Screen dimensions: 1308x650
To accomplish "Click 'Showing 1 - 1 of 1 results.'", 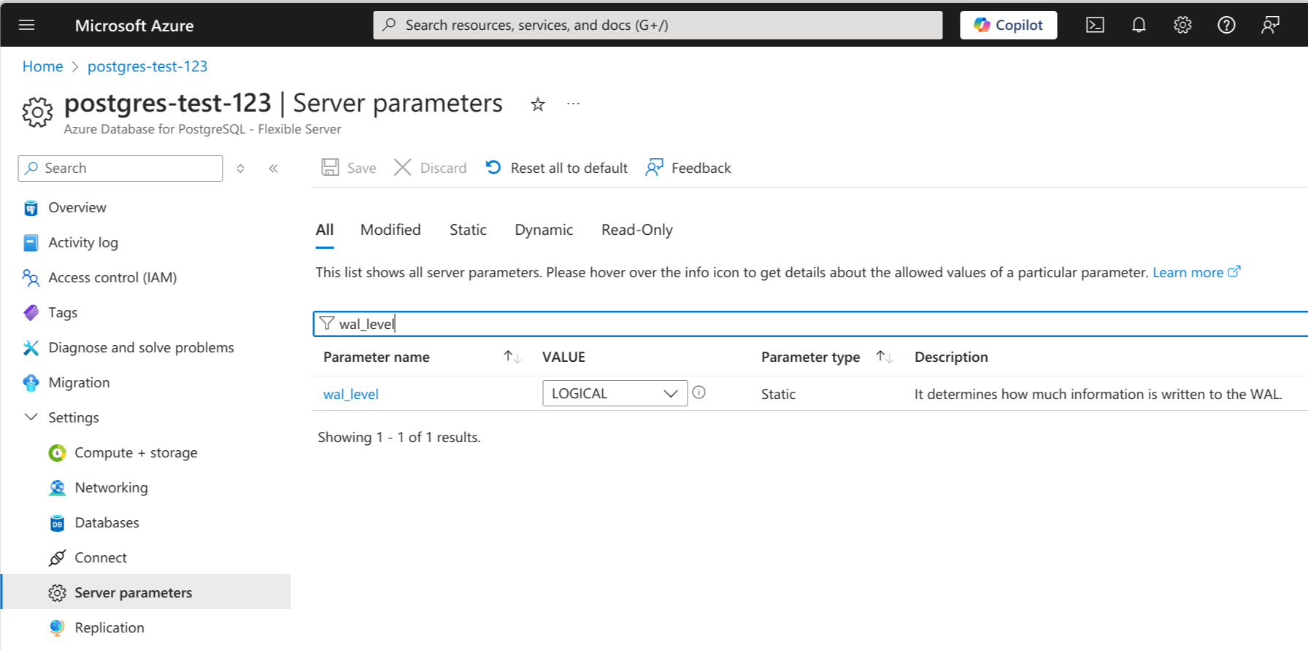I will 399,437.
